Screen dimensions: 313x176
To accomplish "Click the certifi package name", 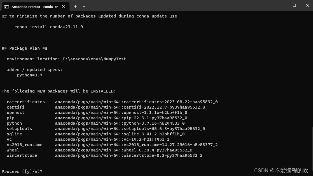I will 16,107.
